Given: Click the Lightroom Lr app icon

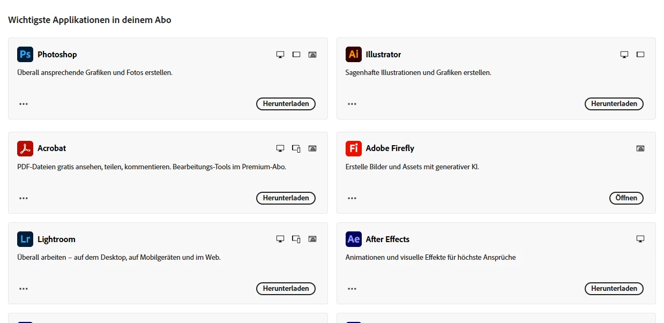Looking at the screenshot, I should tap(25, 239).
